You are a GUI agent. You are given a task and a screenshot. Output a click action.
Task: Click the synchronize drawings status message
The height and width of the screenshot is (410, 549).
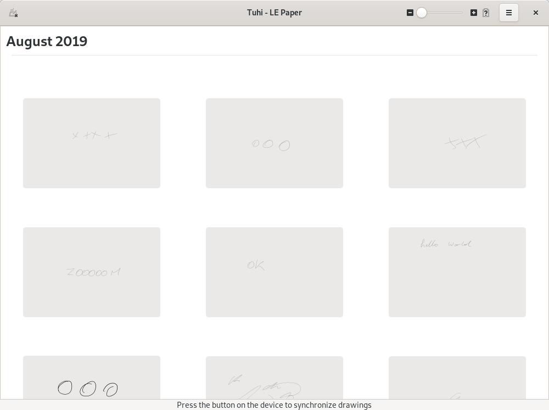(x=274, y=405)
